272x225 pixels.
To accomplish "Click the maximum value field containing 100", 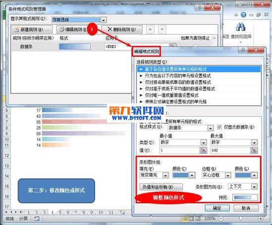I will coord(230,150).
